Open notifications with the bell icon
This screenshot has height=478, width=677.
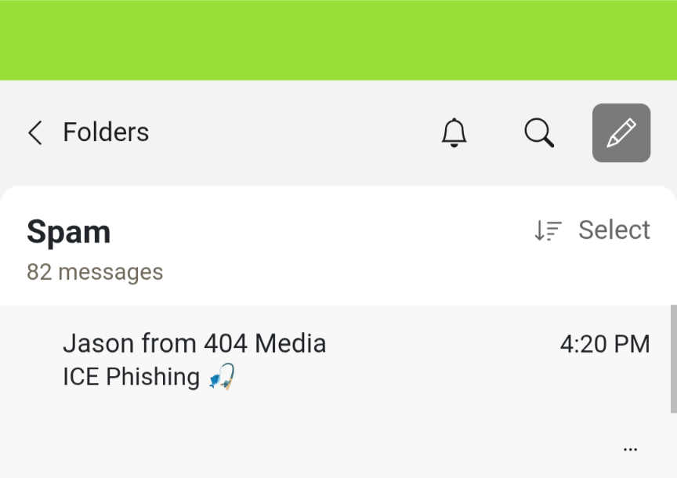pyautogui.click(x=454, y=132)
